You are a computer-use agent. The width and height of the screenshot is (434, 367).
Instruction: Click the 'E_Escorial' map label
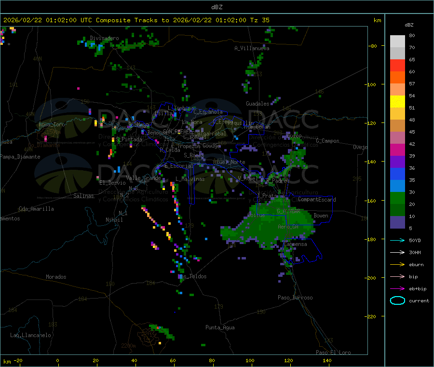(x=179, y=166)
